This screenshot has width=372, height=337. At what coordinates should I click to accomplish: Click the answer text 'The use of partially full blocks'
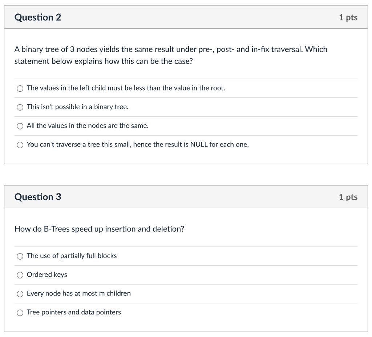[72, 256]
